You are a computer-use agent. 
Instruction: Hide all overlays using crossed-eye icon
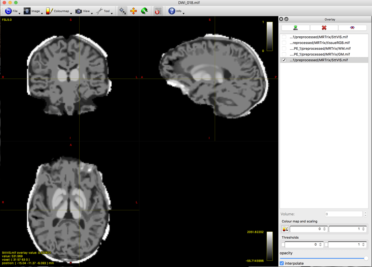tap(352, 28)
